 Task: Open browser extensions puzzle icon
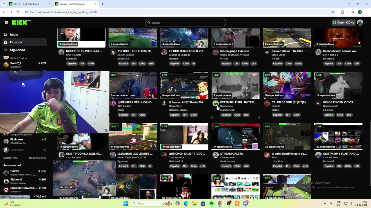[x=342, y=12]
